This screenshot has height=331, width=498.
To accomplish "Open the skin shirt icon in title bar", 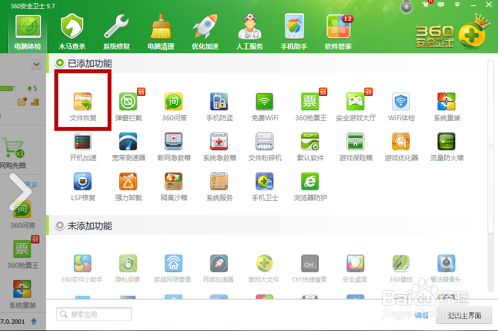I will click(x=425, y=4).
